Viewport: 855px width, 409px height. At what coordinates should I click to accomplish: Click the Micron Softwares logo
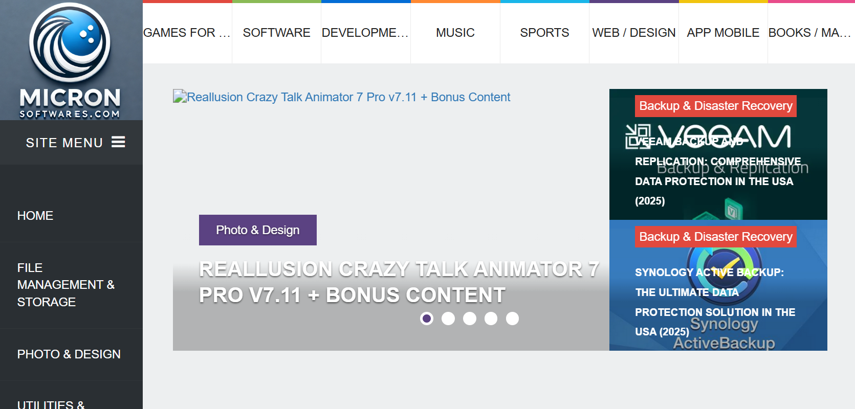click(x=70, y=60)
